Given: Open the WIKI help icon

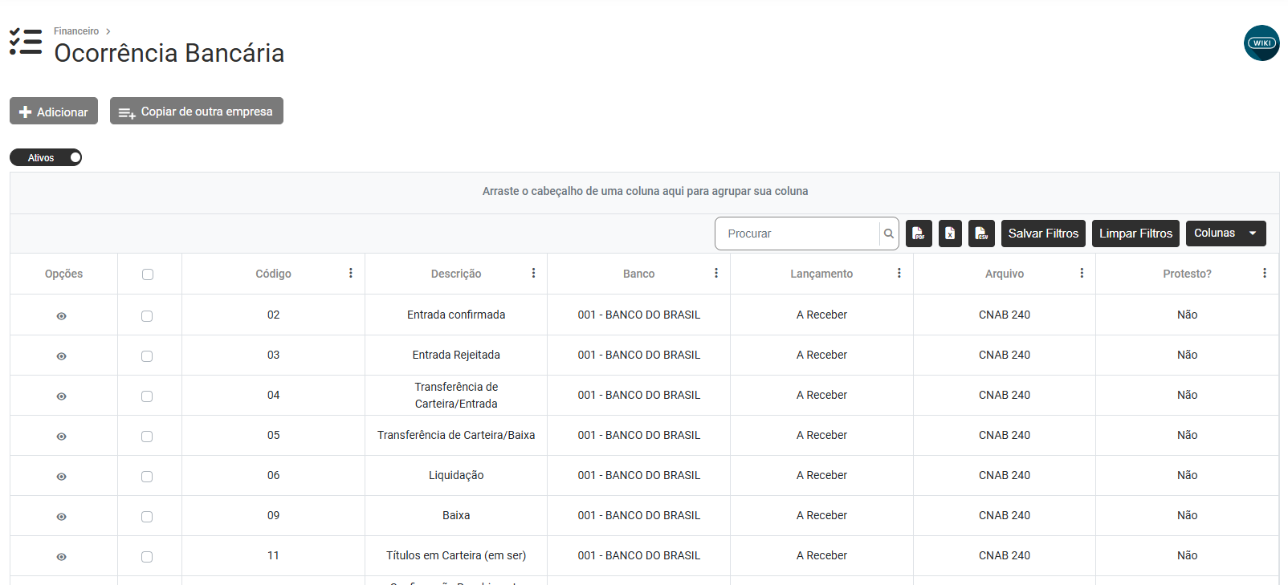Looking at the screenshot, I should tap(1261, 43).
